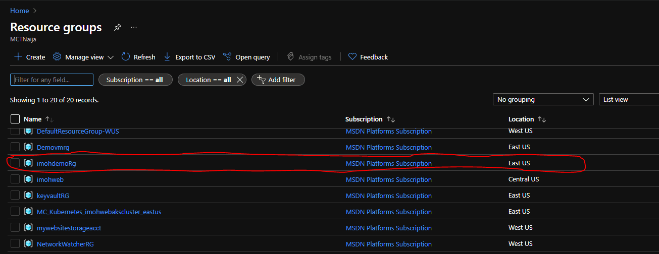Click the Add filter funnel icon
The width and height of the screenshot is (659, 254).
262,80
